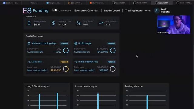This screenshot has height=109, width=194.
Task: Click the Instrument analysis chart title
Action: (x=86, y=86)
